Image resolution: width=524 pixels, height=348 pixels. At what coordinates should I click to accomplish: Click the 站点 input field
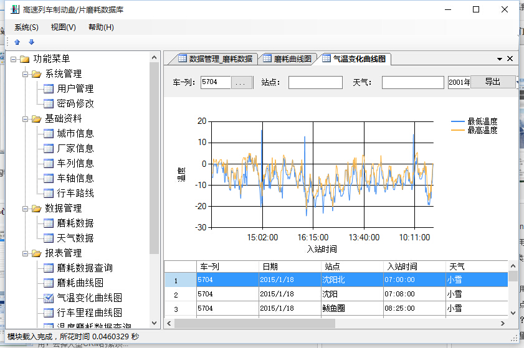[x=315, y=82]
